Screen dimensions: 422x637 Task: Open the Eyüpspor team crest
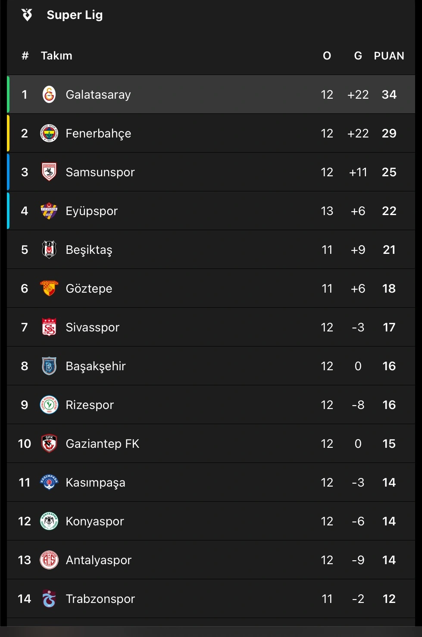tap(49, 211)
